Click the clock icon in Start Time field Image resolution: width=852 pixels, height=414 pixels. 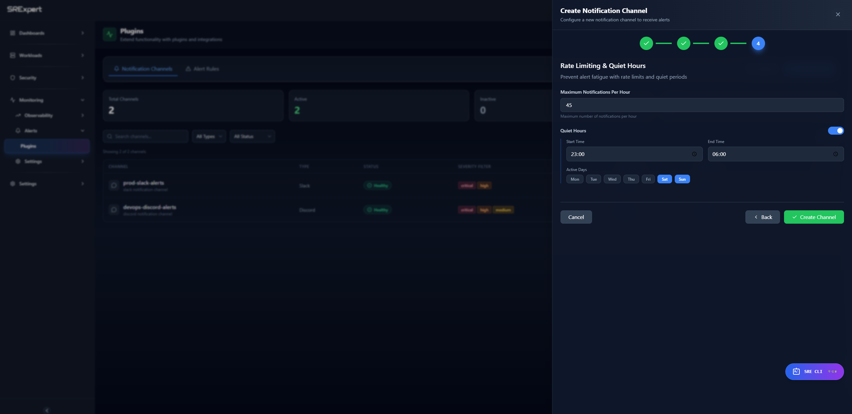pos(694,154)
